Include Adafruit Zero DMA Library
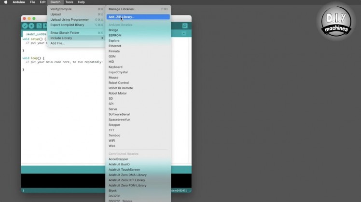The image size is (361, 202). pyautogui.click(x=138, y=175)
